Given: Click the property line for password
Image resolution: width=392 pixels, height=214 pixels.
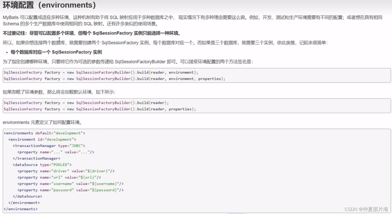Looking at the screenshot, I should pos(70,190).
